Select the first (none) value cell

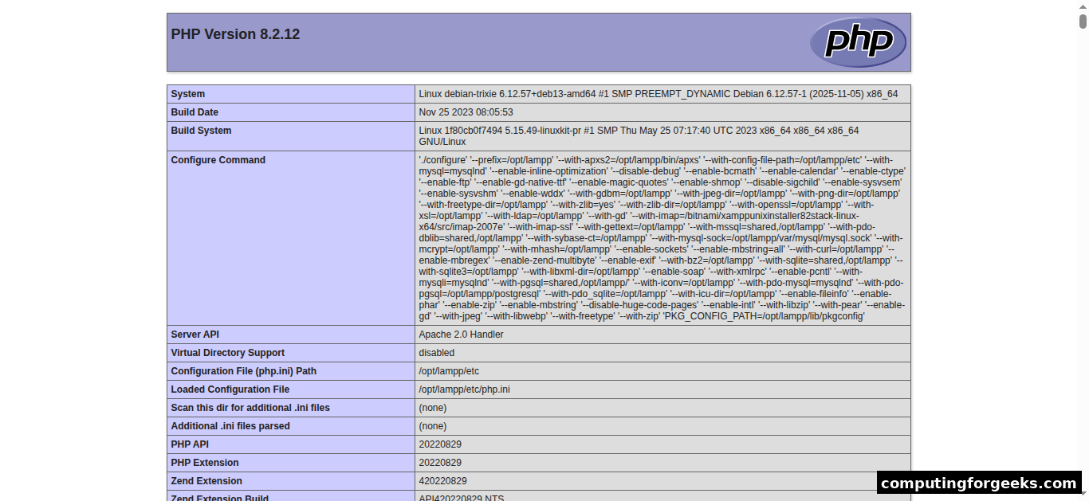[x=432, y=407]
